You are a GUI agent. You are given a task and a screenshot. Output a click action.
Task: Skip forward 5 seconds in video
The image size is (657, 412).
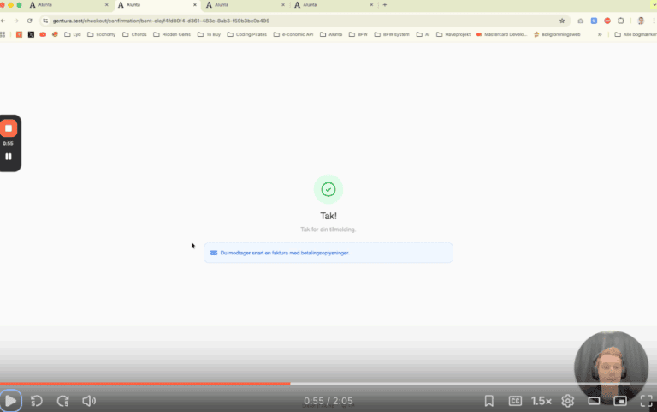pos(62,400)
